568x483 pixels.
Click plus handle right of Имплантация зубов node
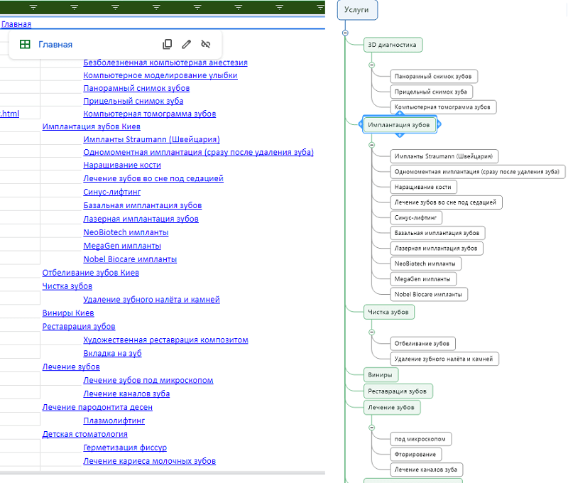pos(439,125)
